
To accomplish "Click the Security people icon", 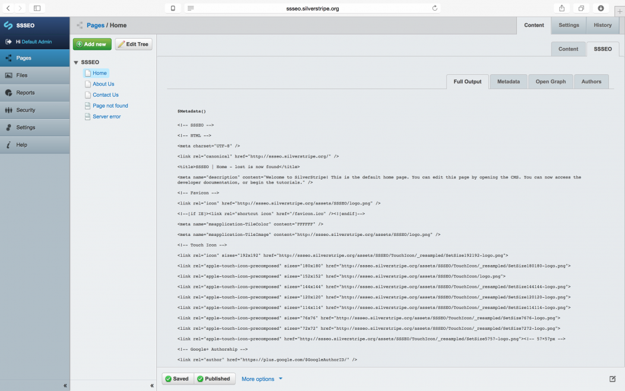I will (8, 110).
